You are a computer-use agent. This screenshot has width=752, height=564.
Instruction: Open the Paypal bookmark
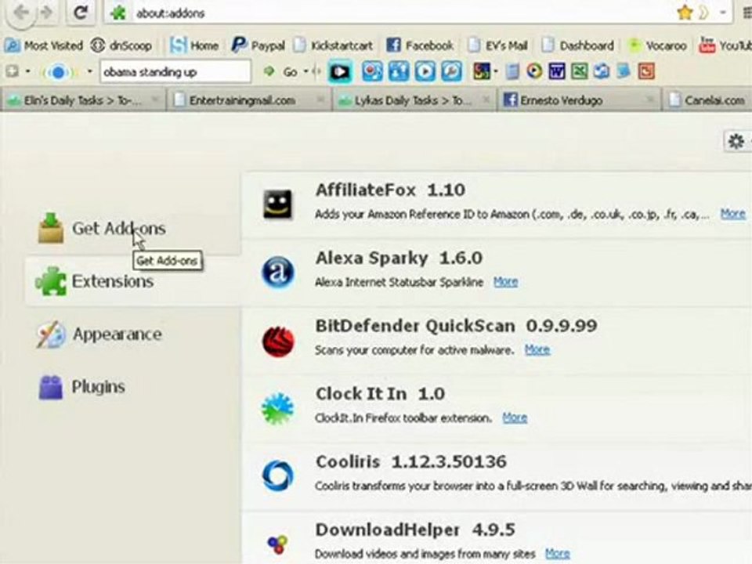[258, 46]
